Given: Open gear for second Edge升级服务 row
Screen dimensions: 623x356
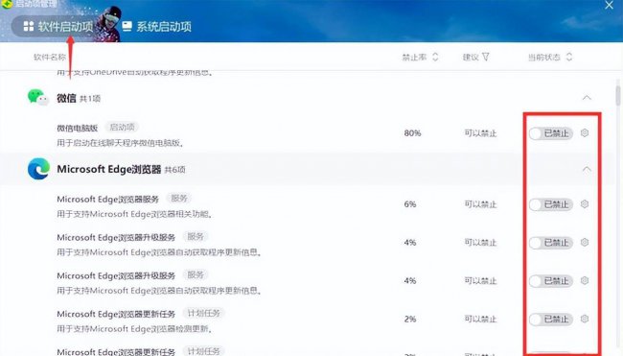Looking at the screenshot, I should [585, 280].
